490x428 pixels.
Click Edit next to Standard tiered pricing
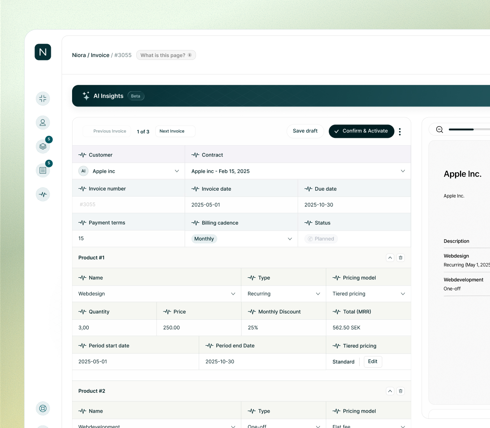372,361
